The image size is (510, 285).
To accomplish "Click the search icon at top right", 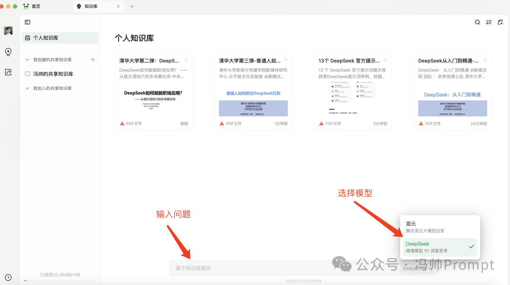I will [477, 22].
